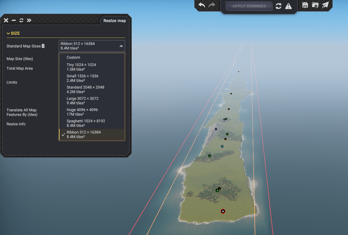Minimize the Resize map panel

pos(14,20)
